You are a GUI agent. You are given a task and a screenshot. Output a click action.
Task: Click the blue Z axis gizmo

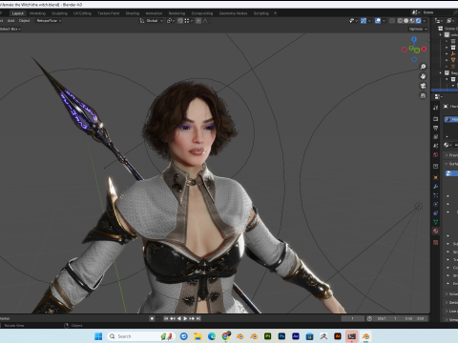click(414, 39)
